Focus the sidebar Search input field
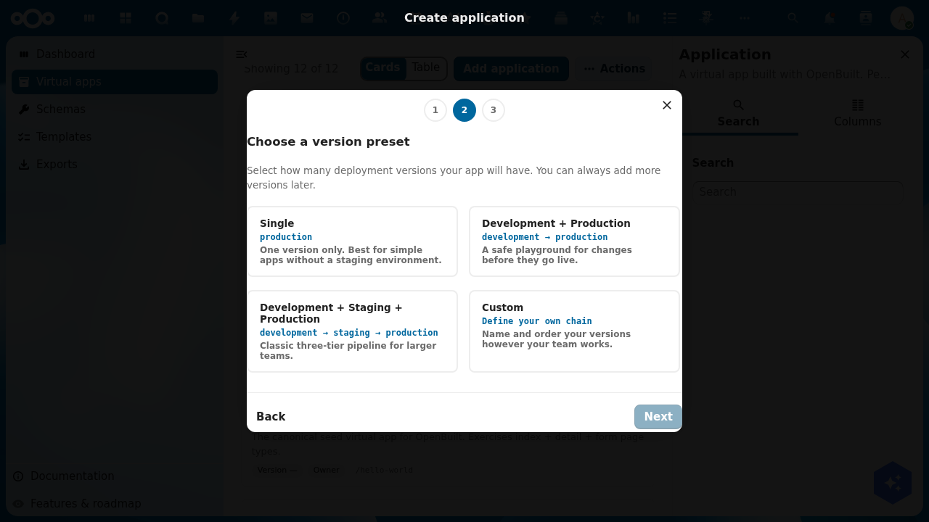This screenshot has width=929, height=522. (797, 192)
